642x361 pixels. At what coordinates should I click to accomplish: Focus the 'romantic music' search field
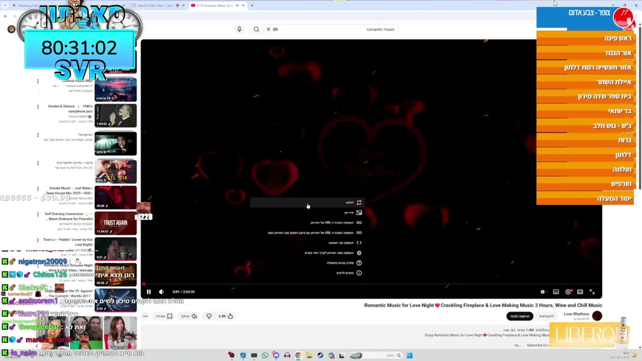[336, 29]
